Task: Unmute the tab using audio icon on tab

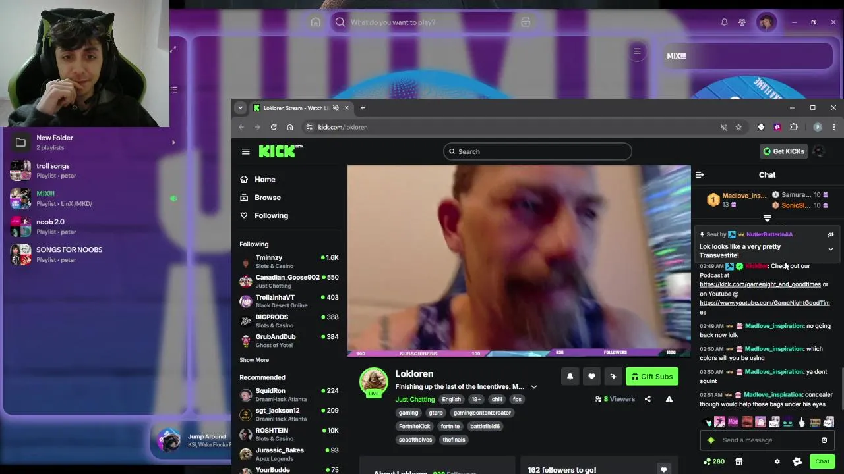Action: (336, 108)
